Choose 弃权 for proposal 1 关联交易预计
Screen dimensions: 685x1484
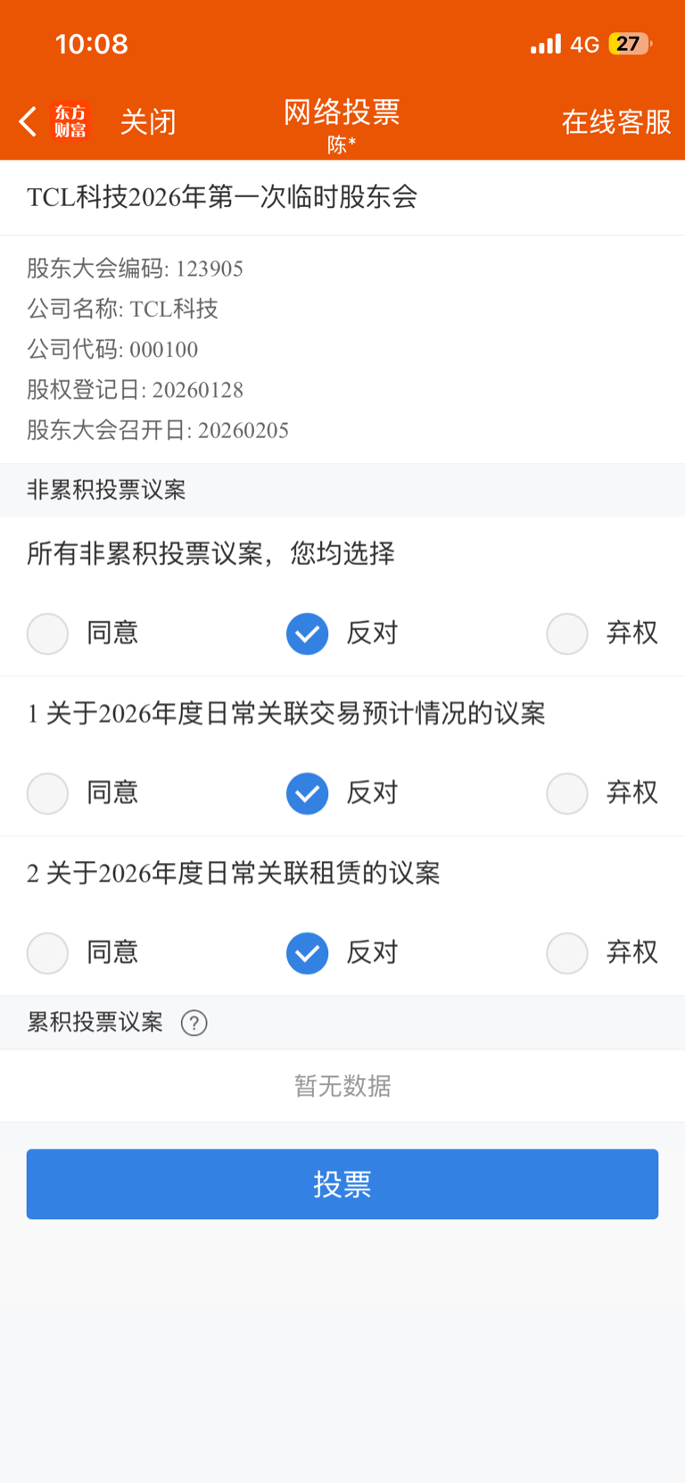(x=567, y=793)
